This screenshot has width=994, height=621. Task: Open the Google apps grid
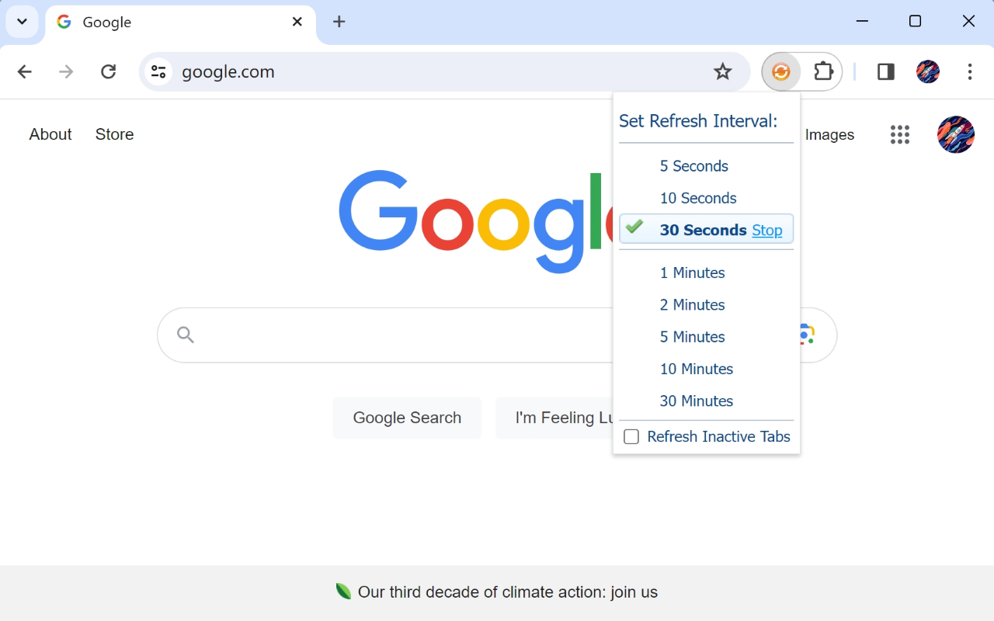[899, 135]
